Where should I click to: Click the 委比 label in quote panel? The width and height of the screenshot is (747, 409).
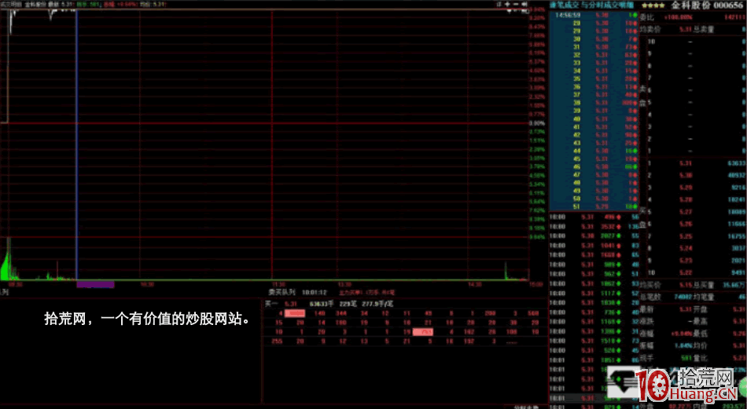click(646, 17)
